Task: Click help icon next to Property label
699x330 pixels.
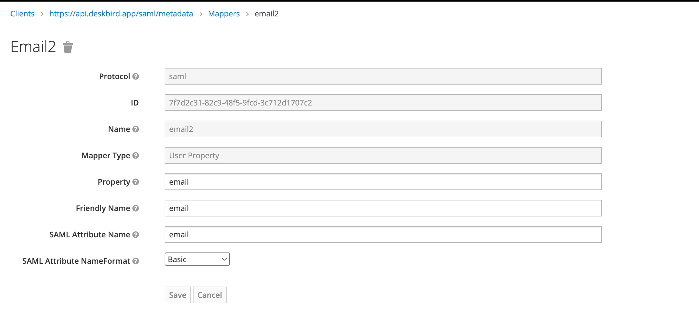Action: 136,182
